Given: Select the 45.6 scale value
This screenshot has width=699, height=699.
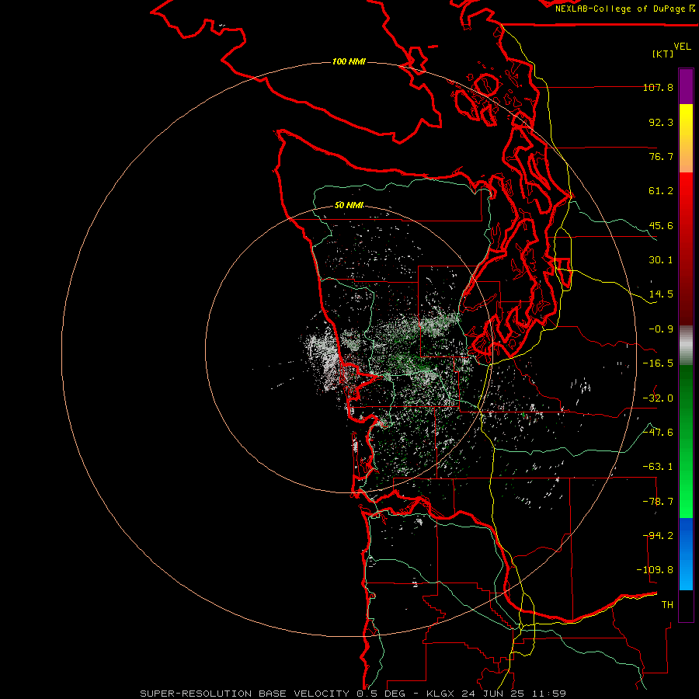Looking at the screenshot, I should pos(661,225).
